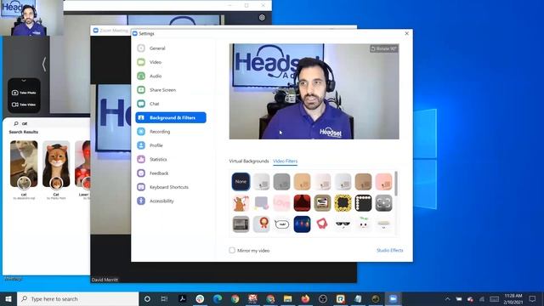Apply the sunflower frame filter
The width and height of the screenshot is (544, 306).
coord(343,203)
